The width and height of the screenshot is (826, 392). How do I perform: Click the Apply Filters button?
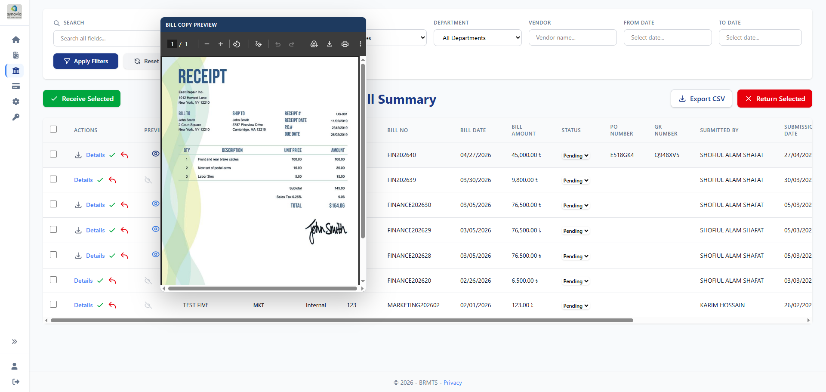point(86,61)
